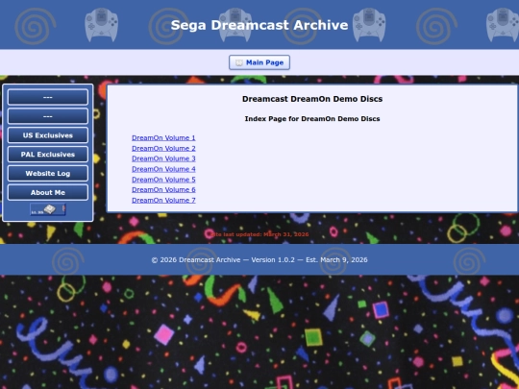Open the Website Log page
Viewport: 519px width, 389px height.
[x=48, y=173]
